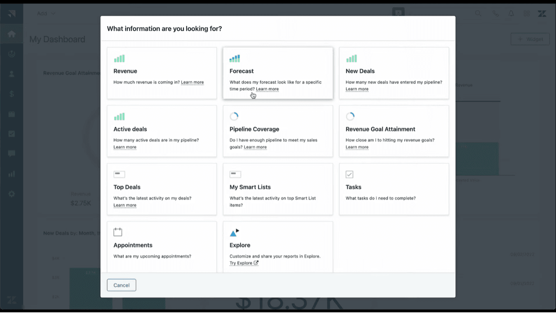Click the dialog heading text
This screenshot has width=556, height=314.
coord(164,29)
